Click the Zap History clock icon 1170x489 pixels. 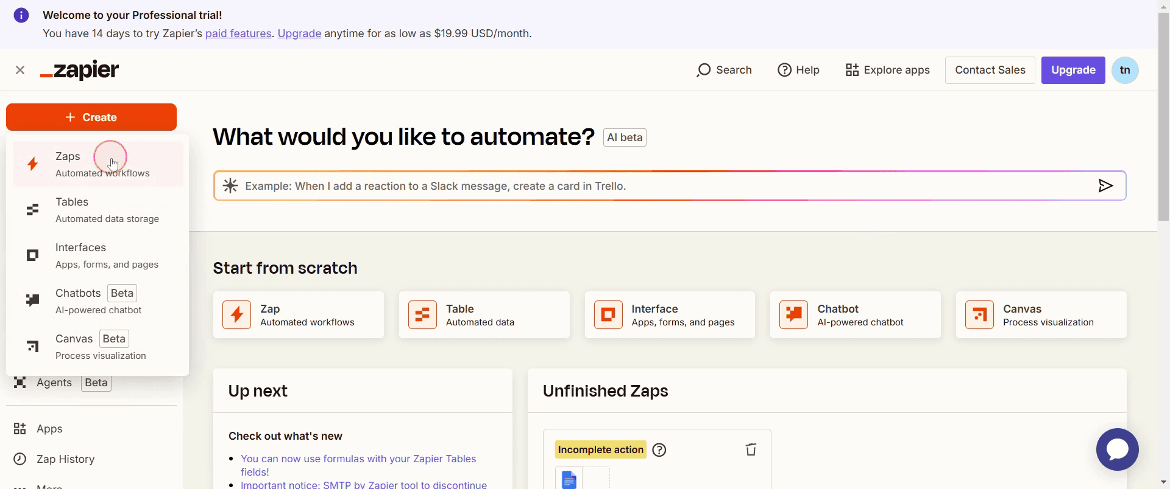tap(20, 459)
